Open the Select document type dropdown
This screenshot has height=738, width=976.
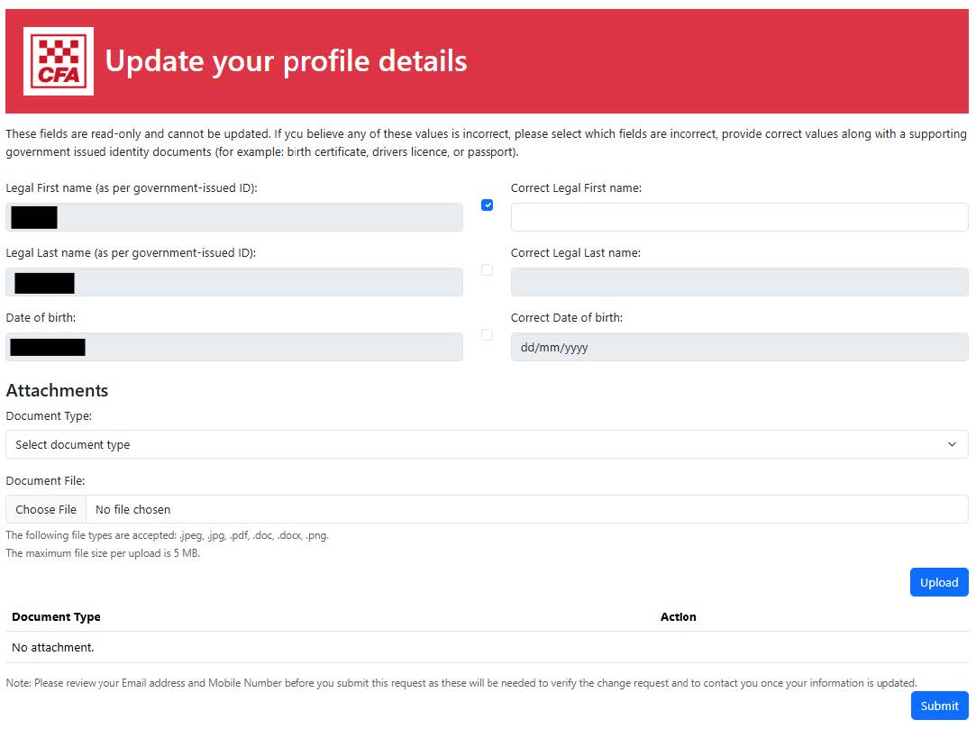(487, 444)
